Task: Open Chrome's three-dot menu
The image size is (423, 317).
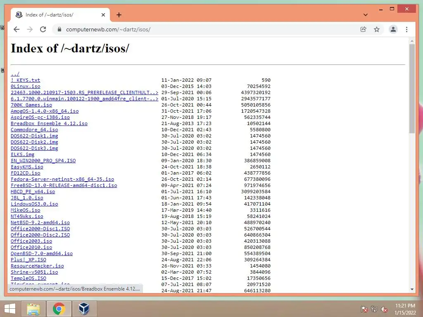Action: (x=406, y=29)
